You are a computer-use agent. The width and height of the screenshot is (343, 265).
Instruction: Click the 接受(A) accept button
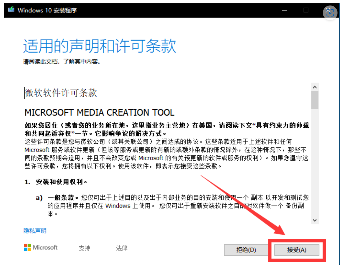tap(297, 250)
